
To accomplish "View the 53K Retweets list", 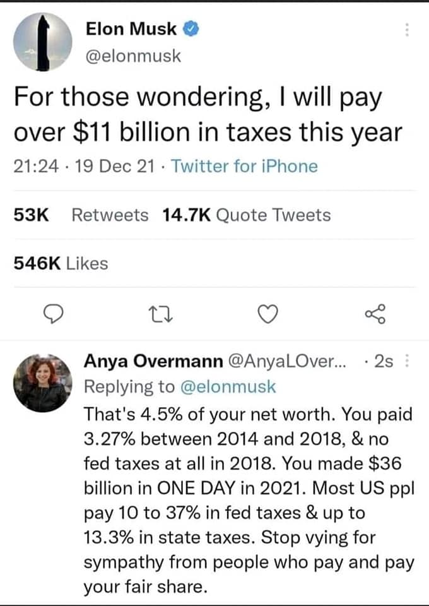I will [79, 214].
